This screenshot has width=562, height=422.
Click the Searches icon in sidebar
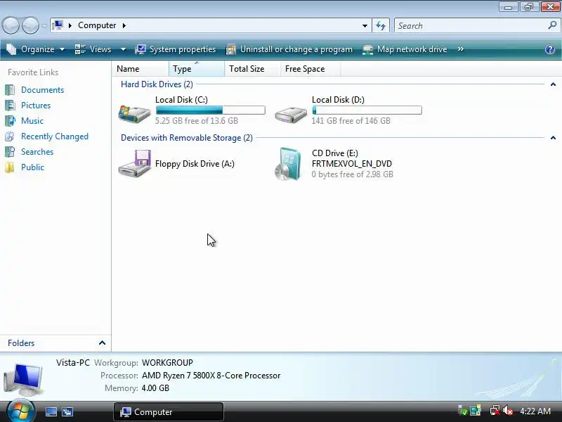click(10, 152)
